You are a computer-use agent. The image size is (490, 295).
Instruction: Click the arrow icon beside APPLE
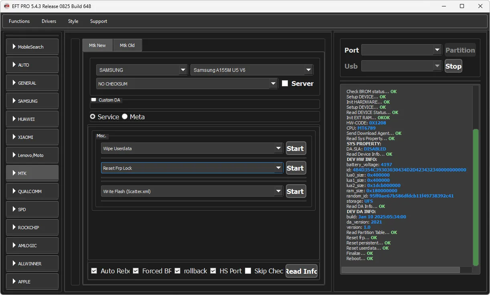[x=14, y=282]
